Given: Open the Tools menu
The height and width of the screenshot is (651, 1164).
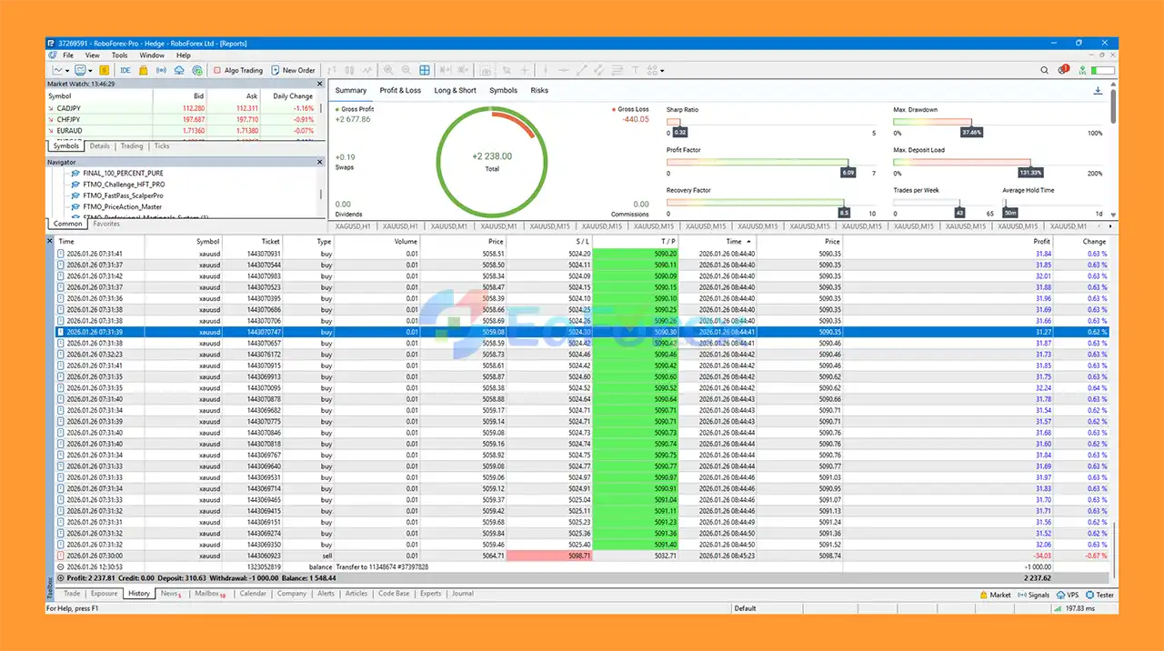Looking at the screenshot, I should 119,55.
